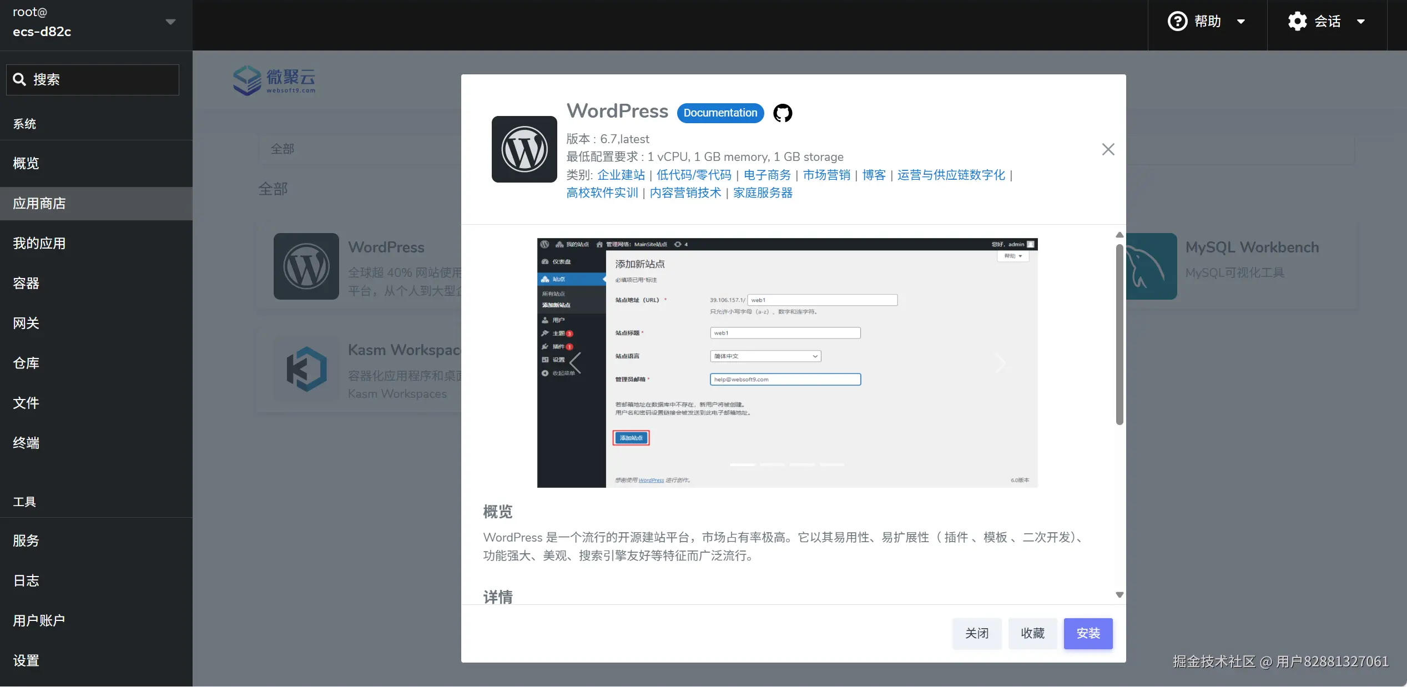Screen dimensions: 1407x687
Task: Click the settings gear icon beside 会话
Action: coord(1297,21)
